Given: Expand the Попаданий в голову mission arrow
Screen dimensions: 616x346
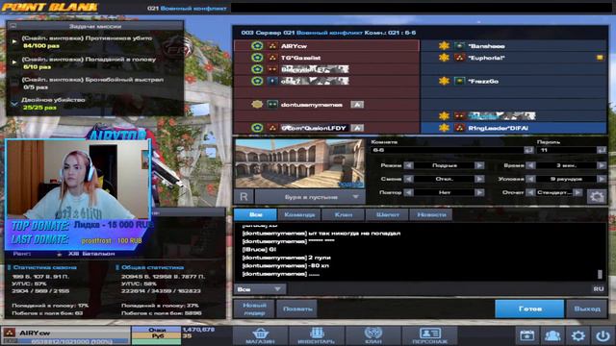Looking at the screenshot, I should pyautogui.click(x=14, y=62).
